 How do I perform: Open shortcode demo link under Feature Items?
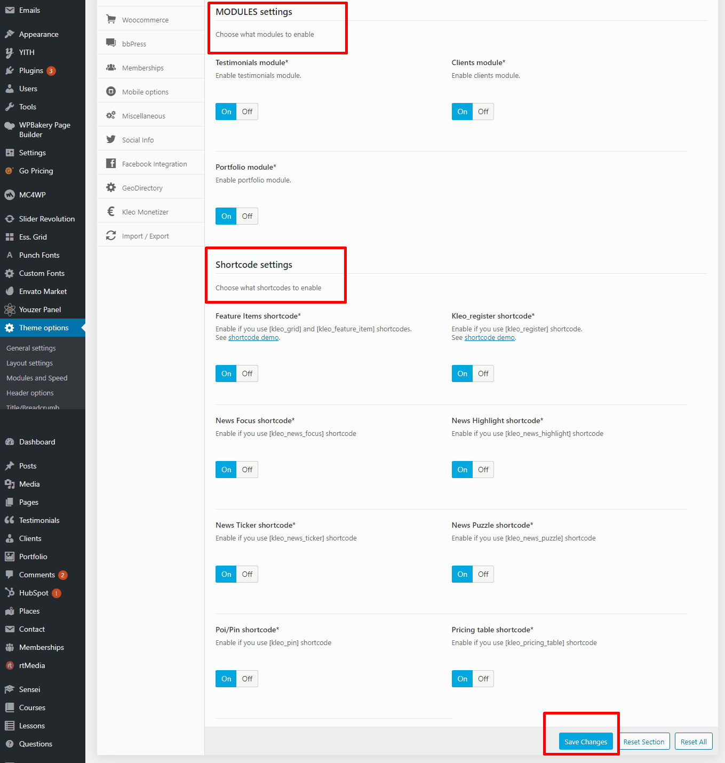(x=253, y=338)
